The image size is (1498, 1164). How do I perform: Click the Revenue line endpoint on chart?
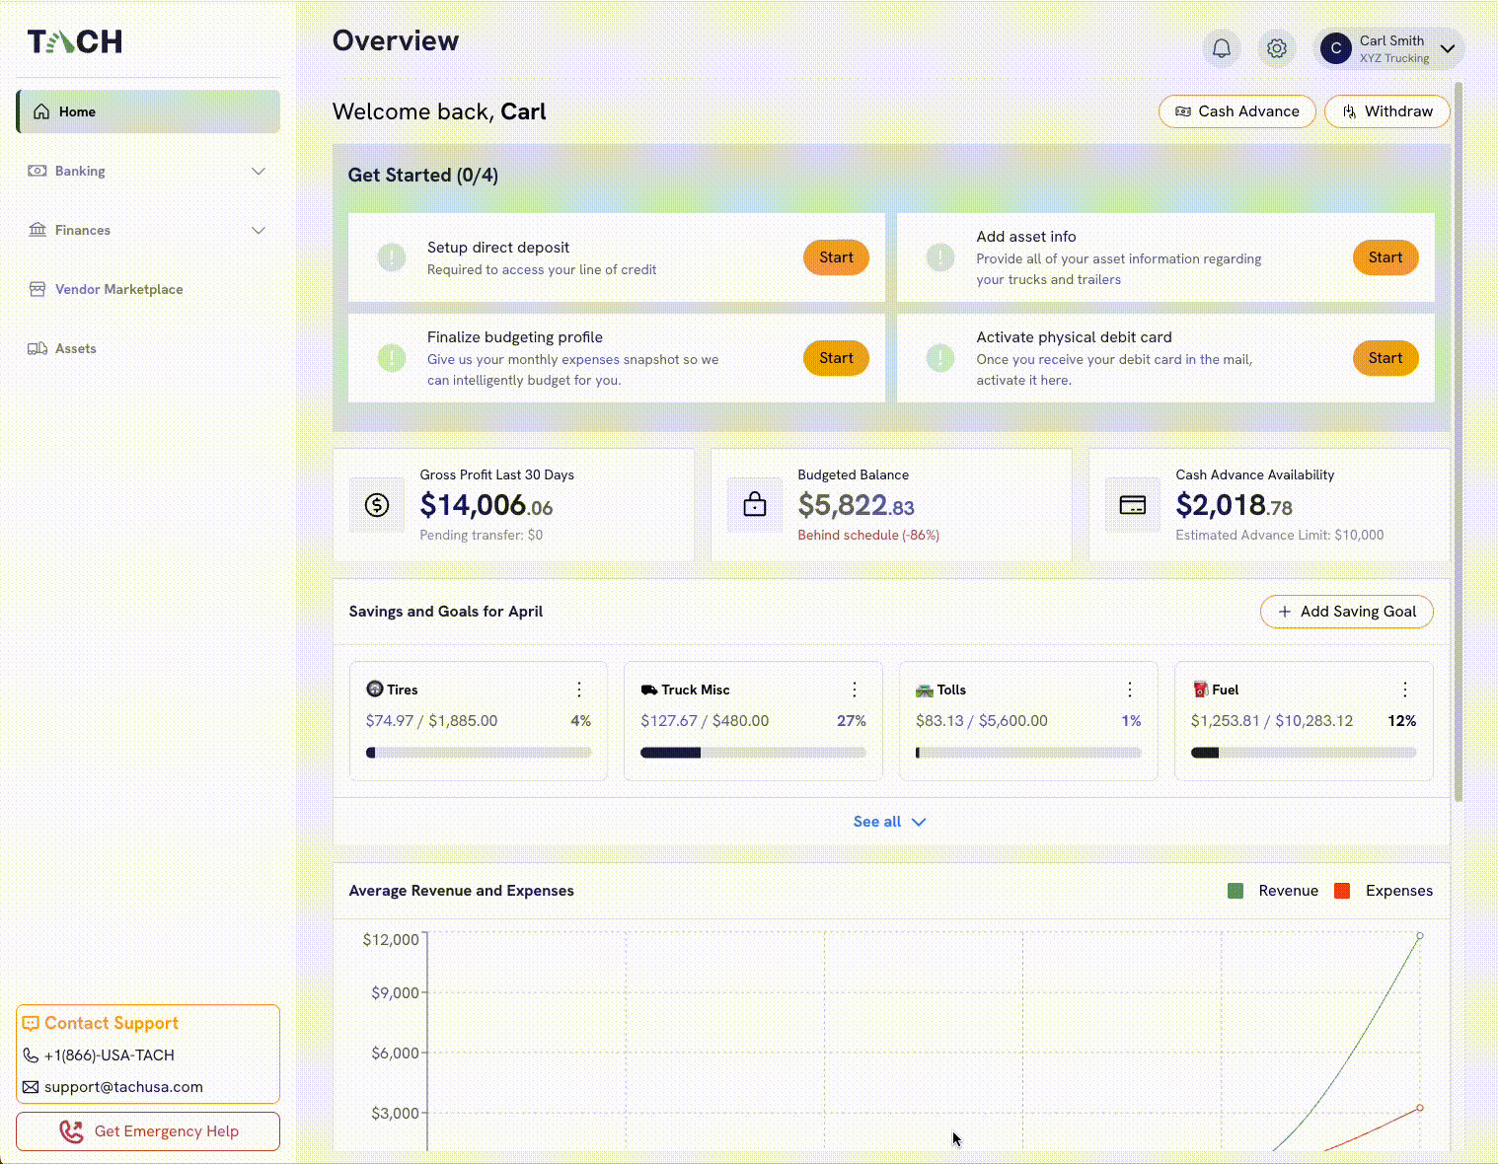(x=1420, y=935)
